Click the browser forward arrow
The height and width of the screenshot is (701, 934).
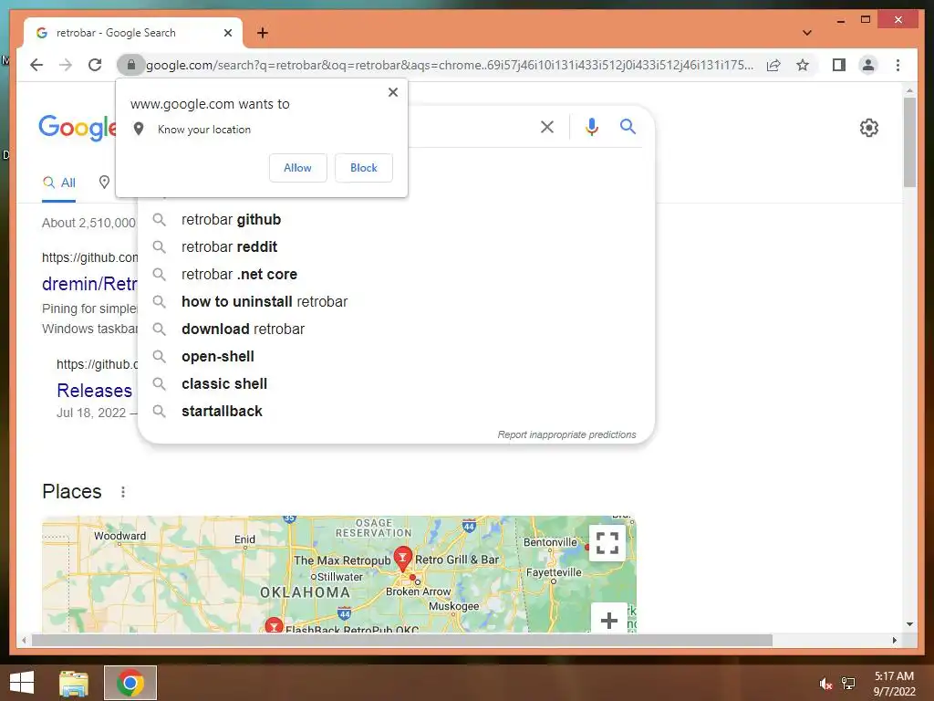click(66, 65)
